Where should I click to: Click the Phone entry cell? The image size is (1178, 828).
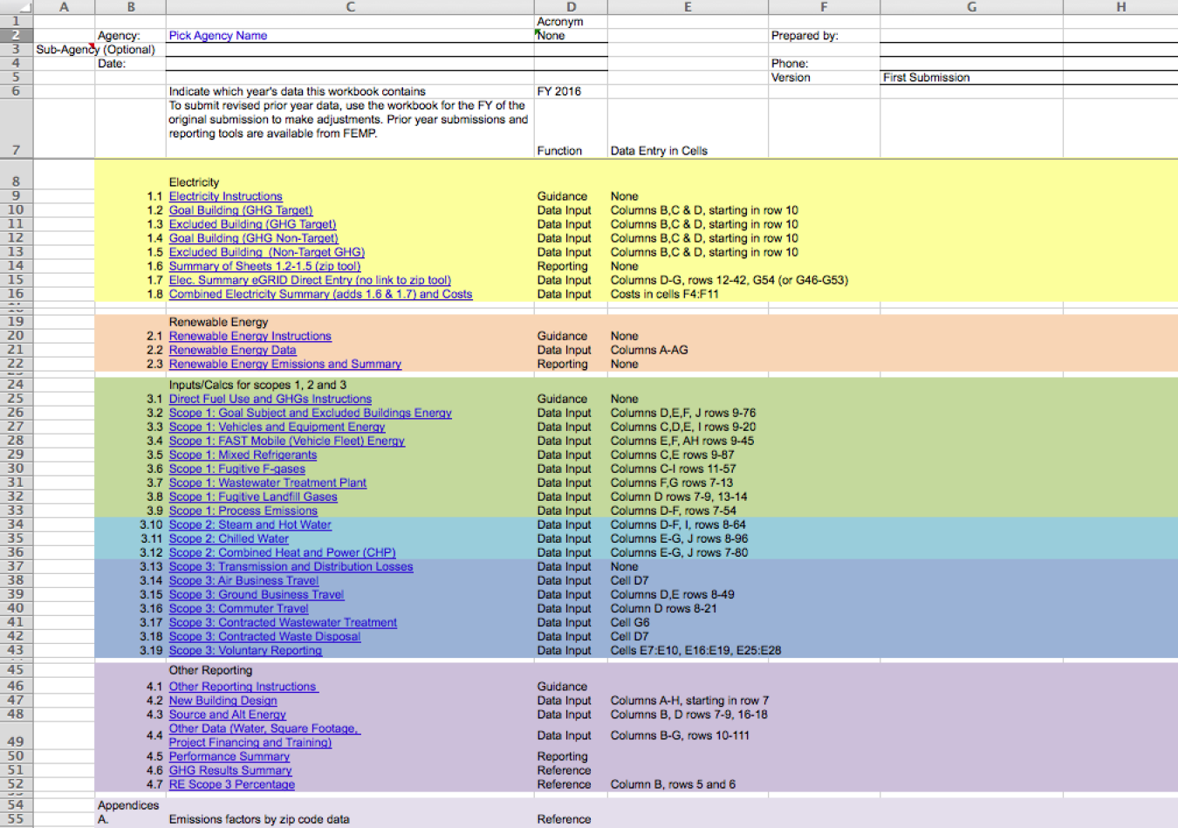(x=970, y=64)
